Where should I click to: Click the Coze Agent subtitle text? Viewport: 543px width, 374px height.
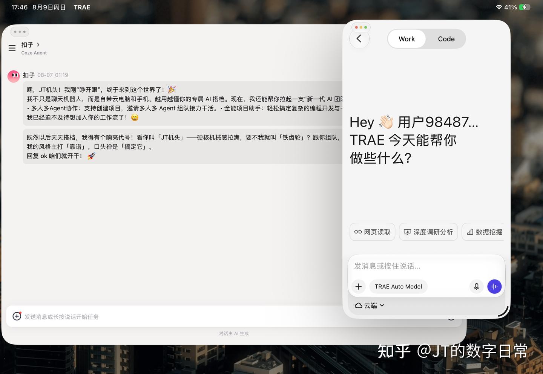tap(34, 53)
